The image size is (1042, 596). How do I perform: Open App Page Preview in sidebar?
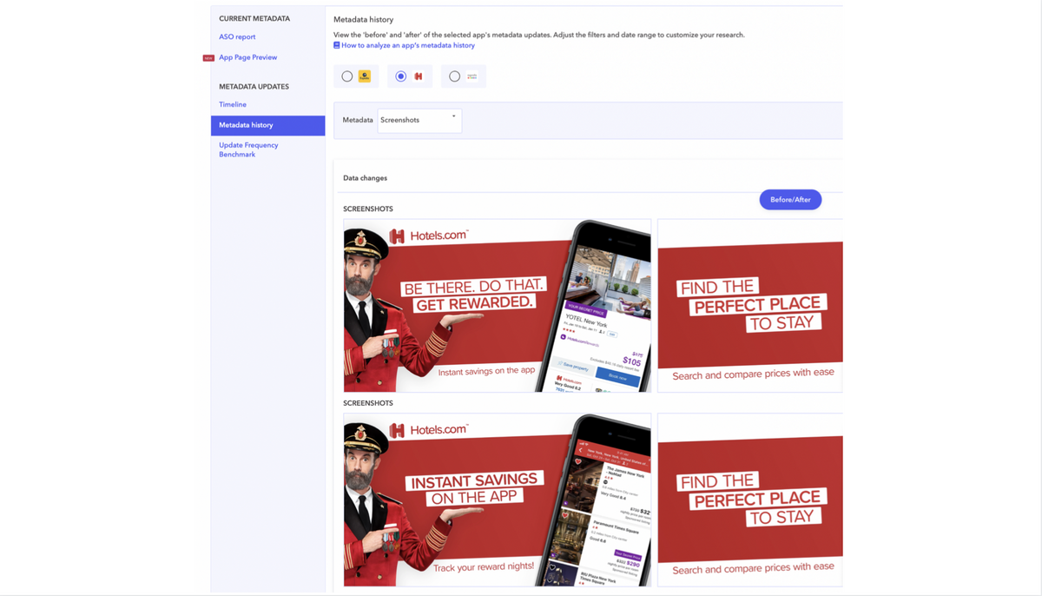(248, 57)
